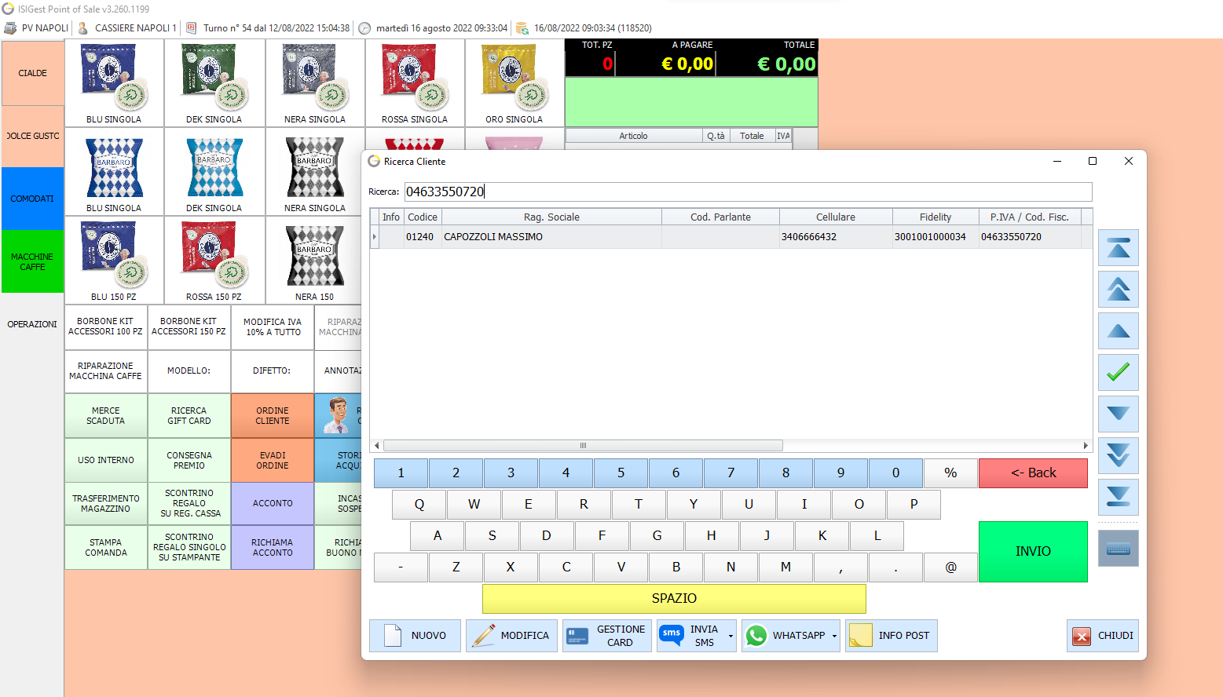Click INVIA SMS button
Viewport: 1223px width, 697px height.
point(691,636)
